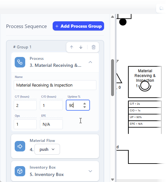Click the Material Flow label
166x182 pixels.
[x=42, y=141]
